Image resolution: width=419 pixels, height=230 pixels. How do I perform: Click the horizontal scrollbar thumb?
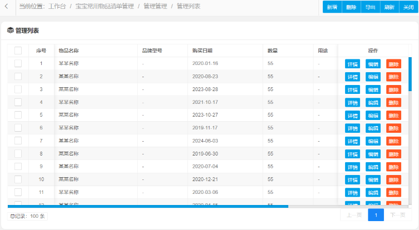coord(148,206)
